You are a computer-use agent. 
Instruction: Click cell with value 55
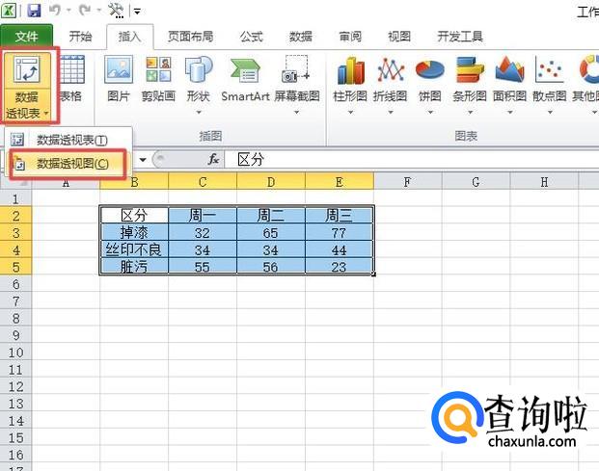pos(203,267)
